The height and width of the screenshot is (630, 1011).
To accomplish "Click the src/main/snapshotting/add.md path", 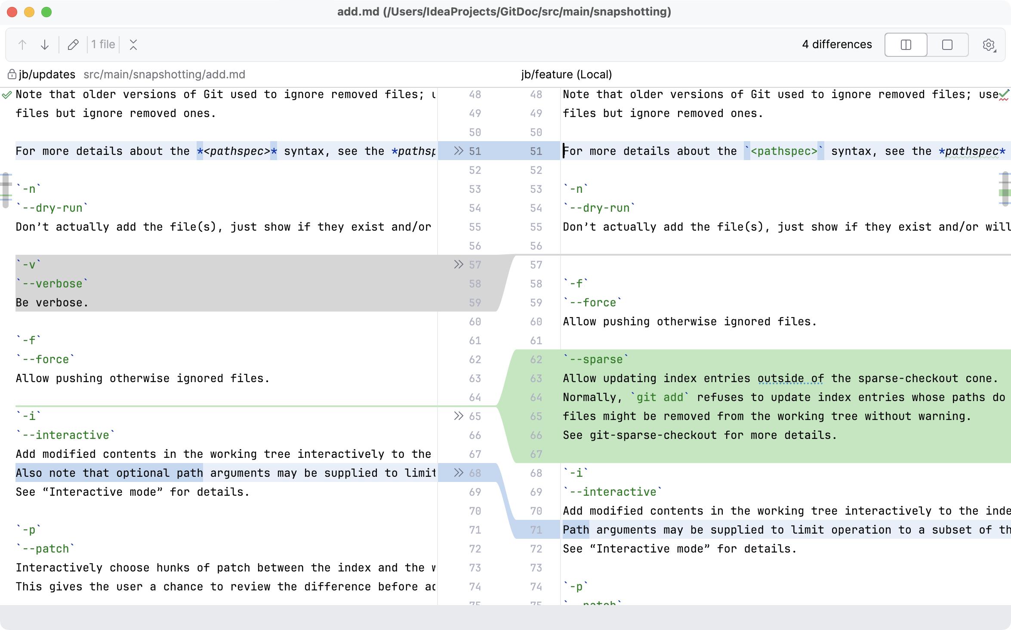I will click(164, 74).
